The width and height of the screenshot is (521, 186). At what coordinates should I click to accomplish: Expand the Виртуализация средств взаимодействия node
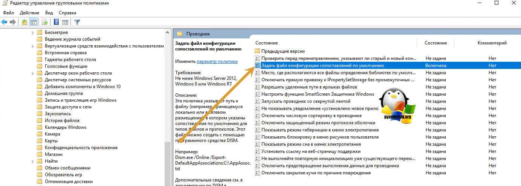tap(32, 46)
